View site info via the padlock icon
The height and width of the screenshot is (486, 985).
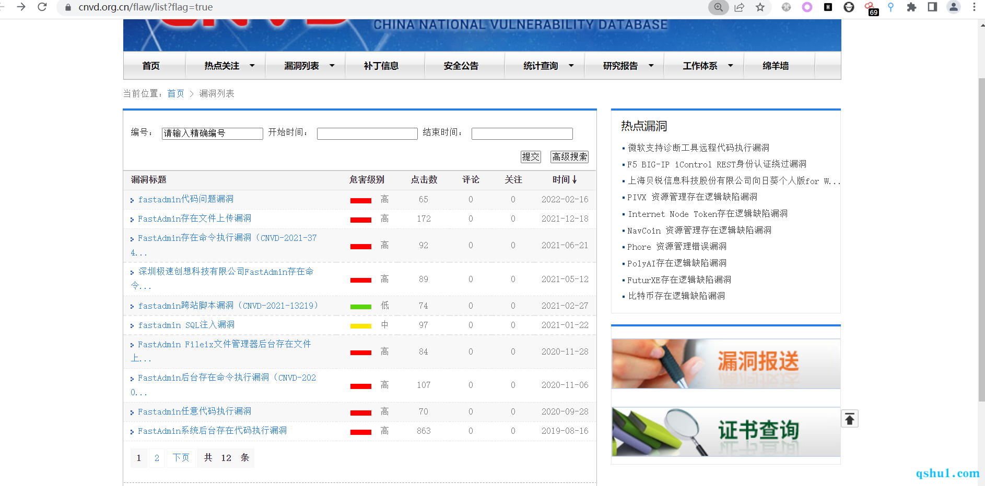[x=68, y=7]
